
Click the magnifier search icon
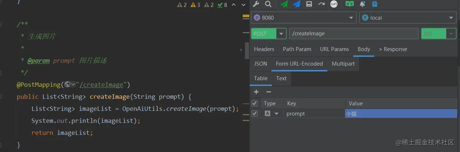(x=268, y=4)
